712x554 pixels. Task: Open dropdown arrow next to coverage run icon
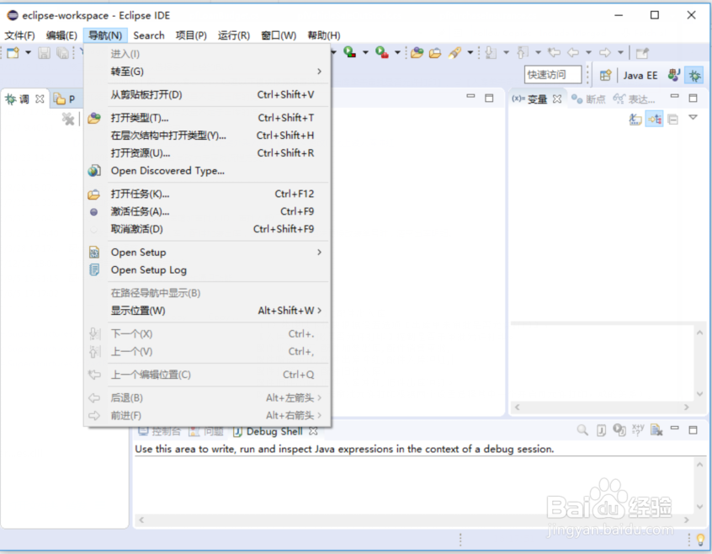pos(365,53)
